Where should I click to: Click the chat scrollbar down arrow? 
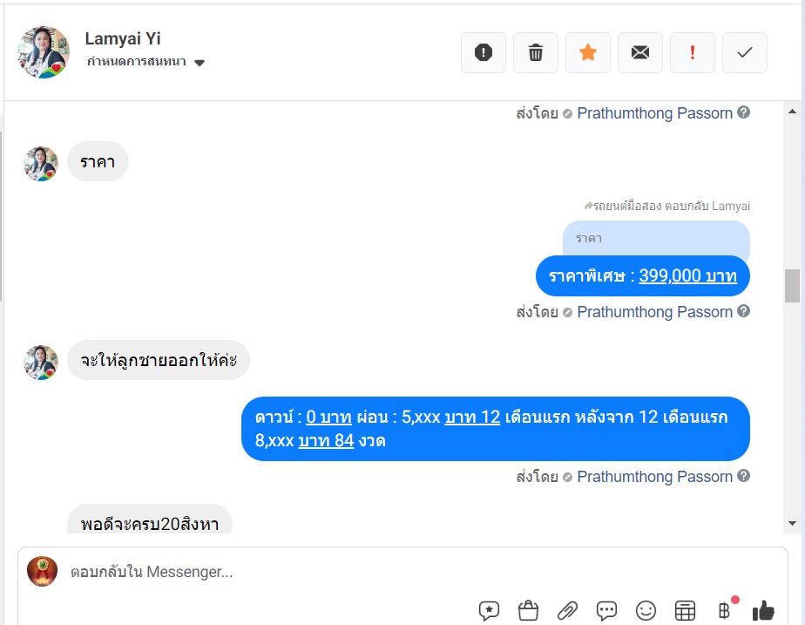792,523
